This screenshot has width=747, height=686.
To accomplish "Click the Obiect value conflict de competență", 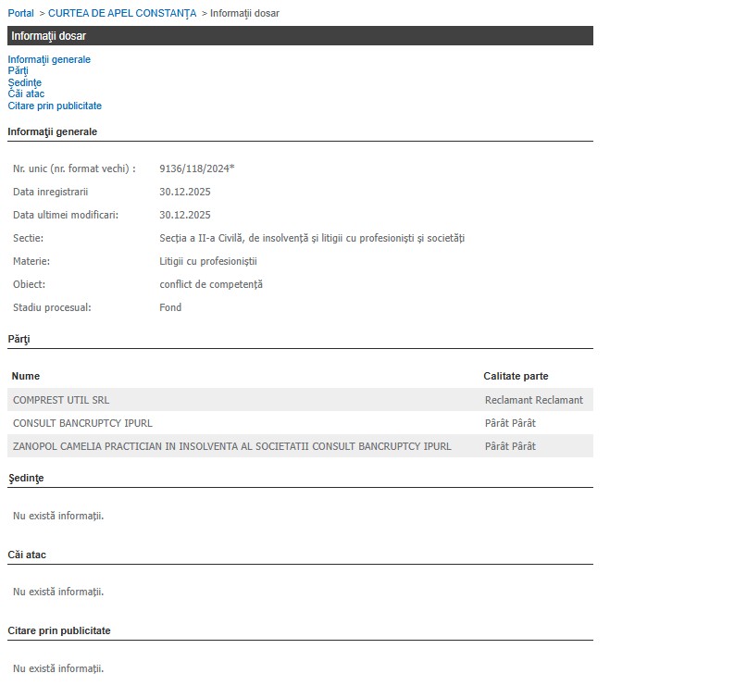I will [x=211, y=284].
